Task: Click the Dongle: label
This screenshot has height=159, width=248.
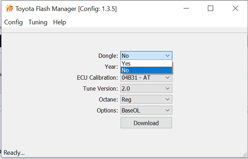Action: (x=108, y=56)
